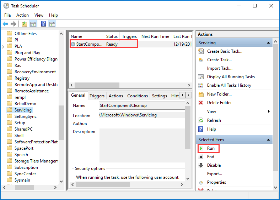Click the StartComponentCleanup task clock icon

[x=73, y=44]
